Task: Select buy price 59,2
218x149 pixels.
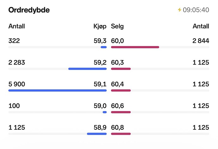Action: click(100, 63)
